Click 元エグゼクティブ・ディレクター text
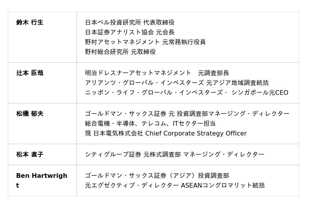The width and height of the screenshot is (314, 208). (x=131, y=185)
